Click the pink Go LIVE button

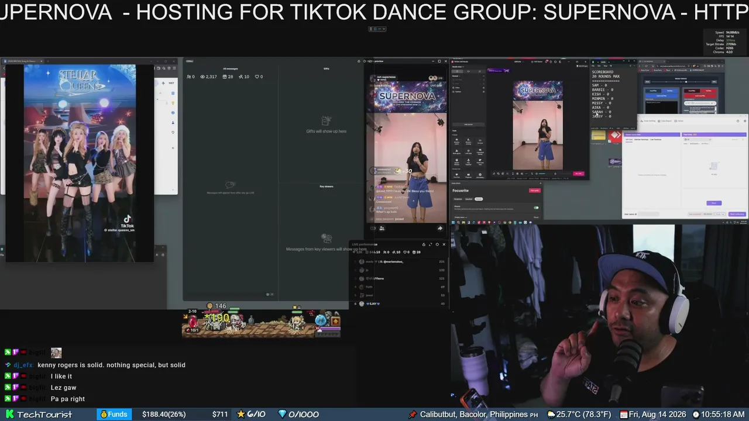579,174
